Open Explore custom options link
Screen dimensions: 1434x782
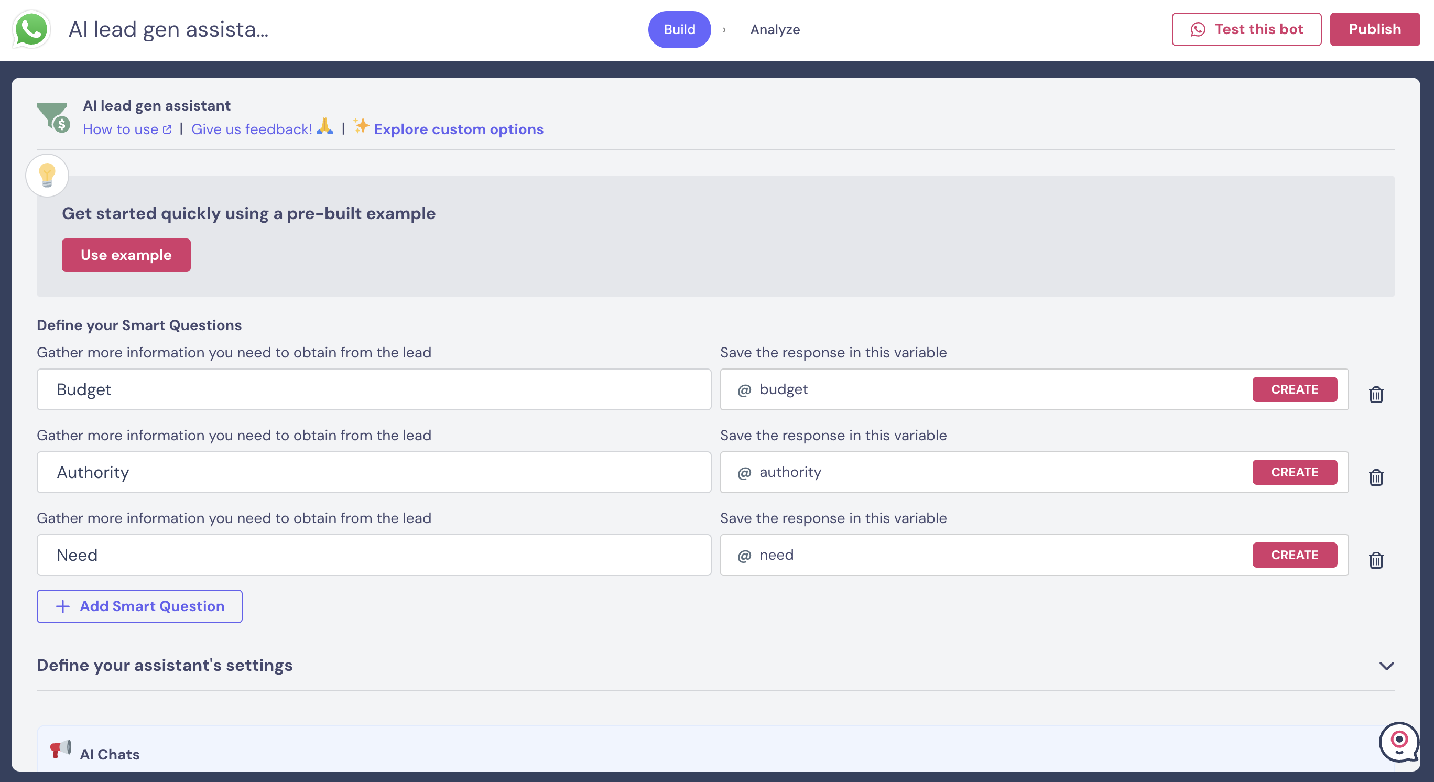(x=459, y=129)
